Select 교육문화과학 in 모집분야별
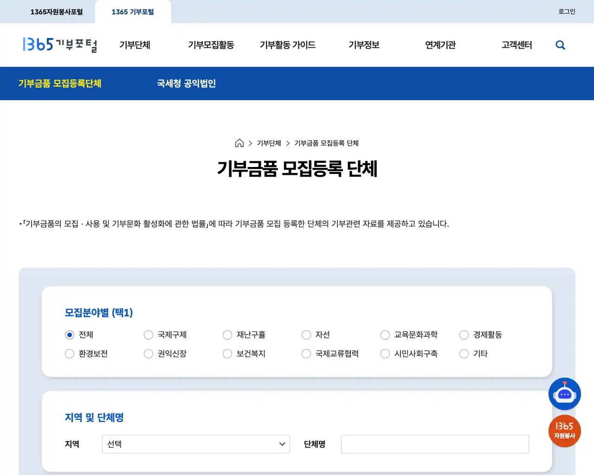This screenshot has height=475, width=594. [385, 334]
